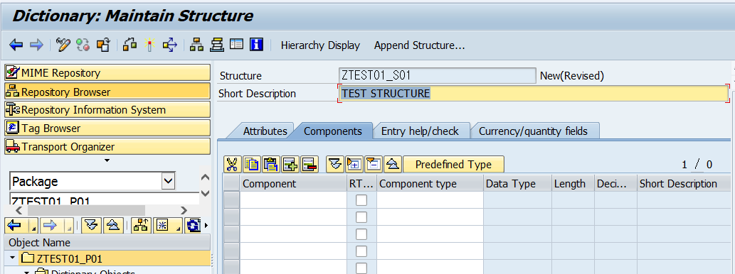The image size is (735, 274).
Task: Refresh the object list
Action: tap(193, 225)
